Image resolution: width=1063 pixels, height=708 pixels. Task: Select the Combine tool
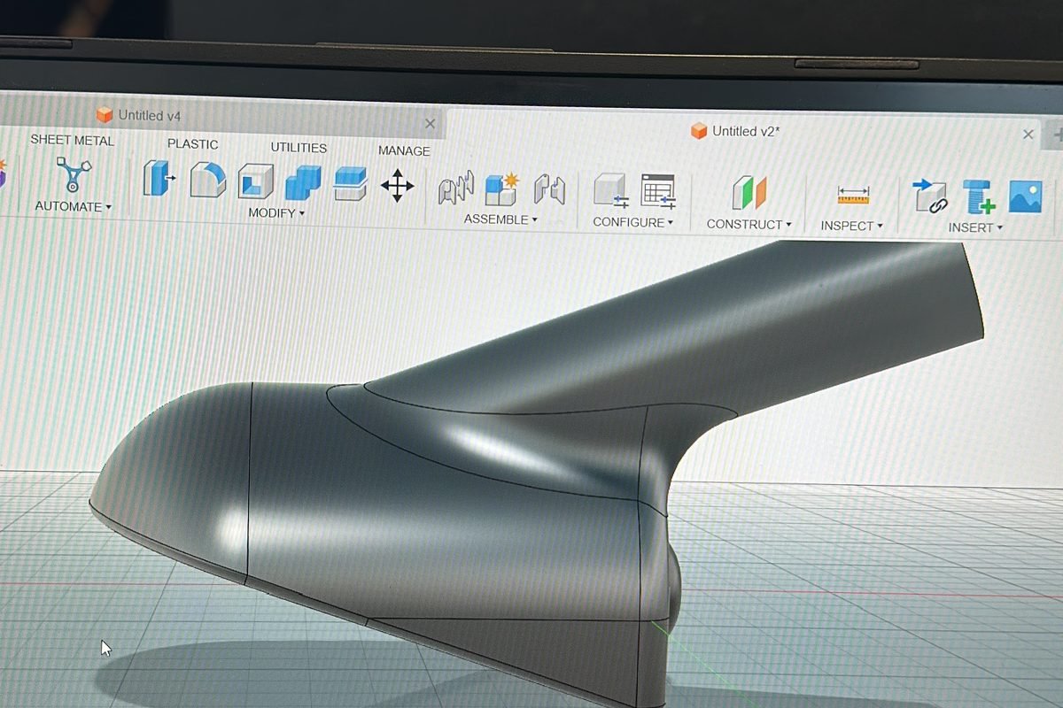[x=303, y=183]
